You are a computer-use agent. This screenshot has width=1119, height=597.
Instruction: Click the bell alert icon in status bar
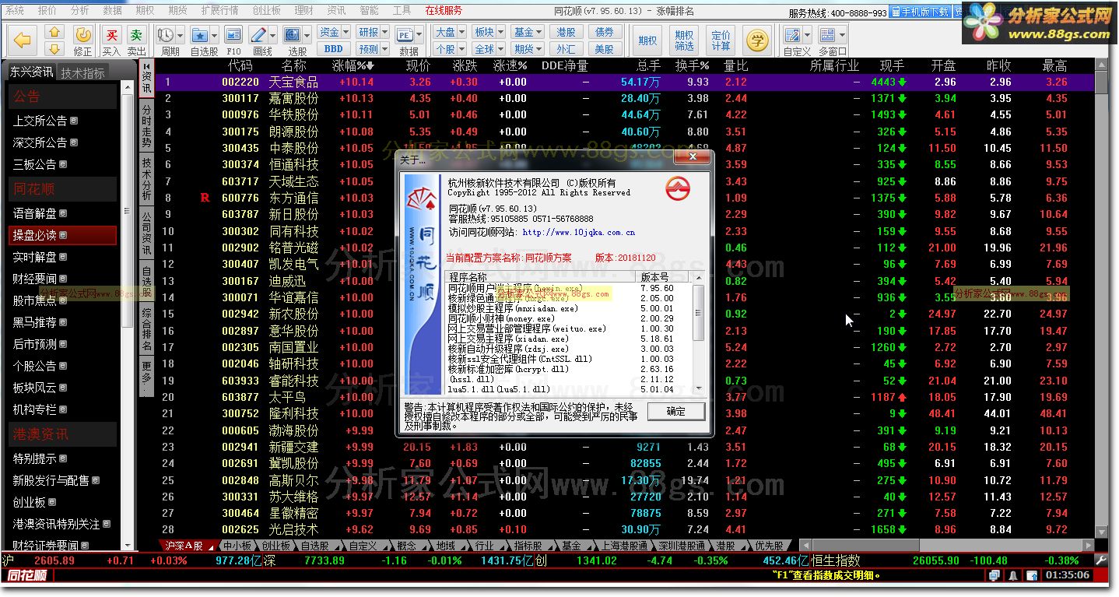click(1013, 576)
